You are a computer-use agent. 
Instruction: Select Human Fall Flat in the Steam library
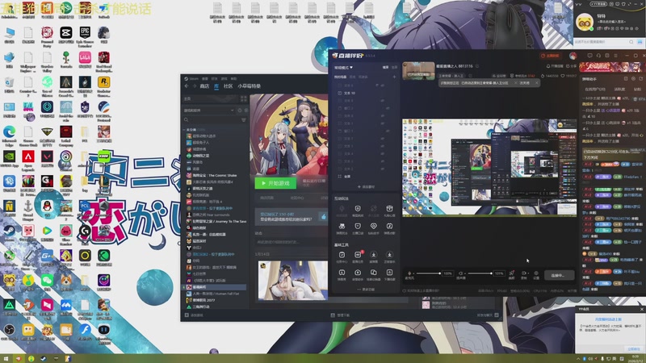(213, 294)
